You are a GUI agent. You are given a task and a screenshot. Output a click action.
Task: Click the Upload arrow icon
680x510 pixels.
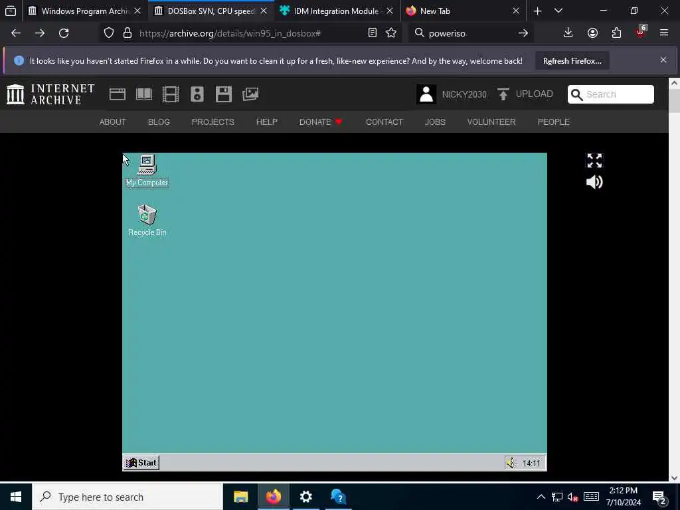pyautogui.click(x=503, y=94)
